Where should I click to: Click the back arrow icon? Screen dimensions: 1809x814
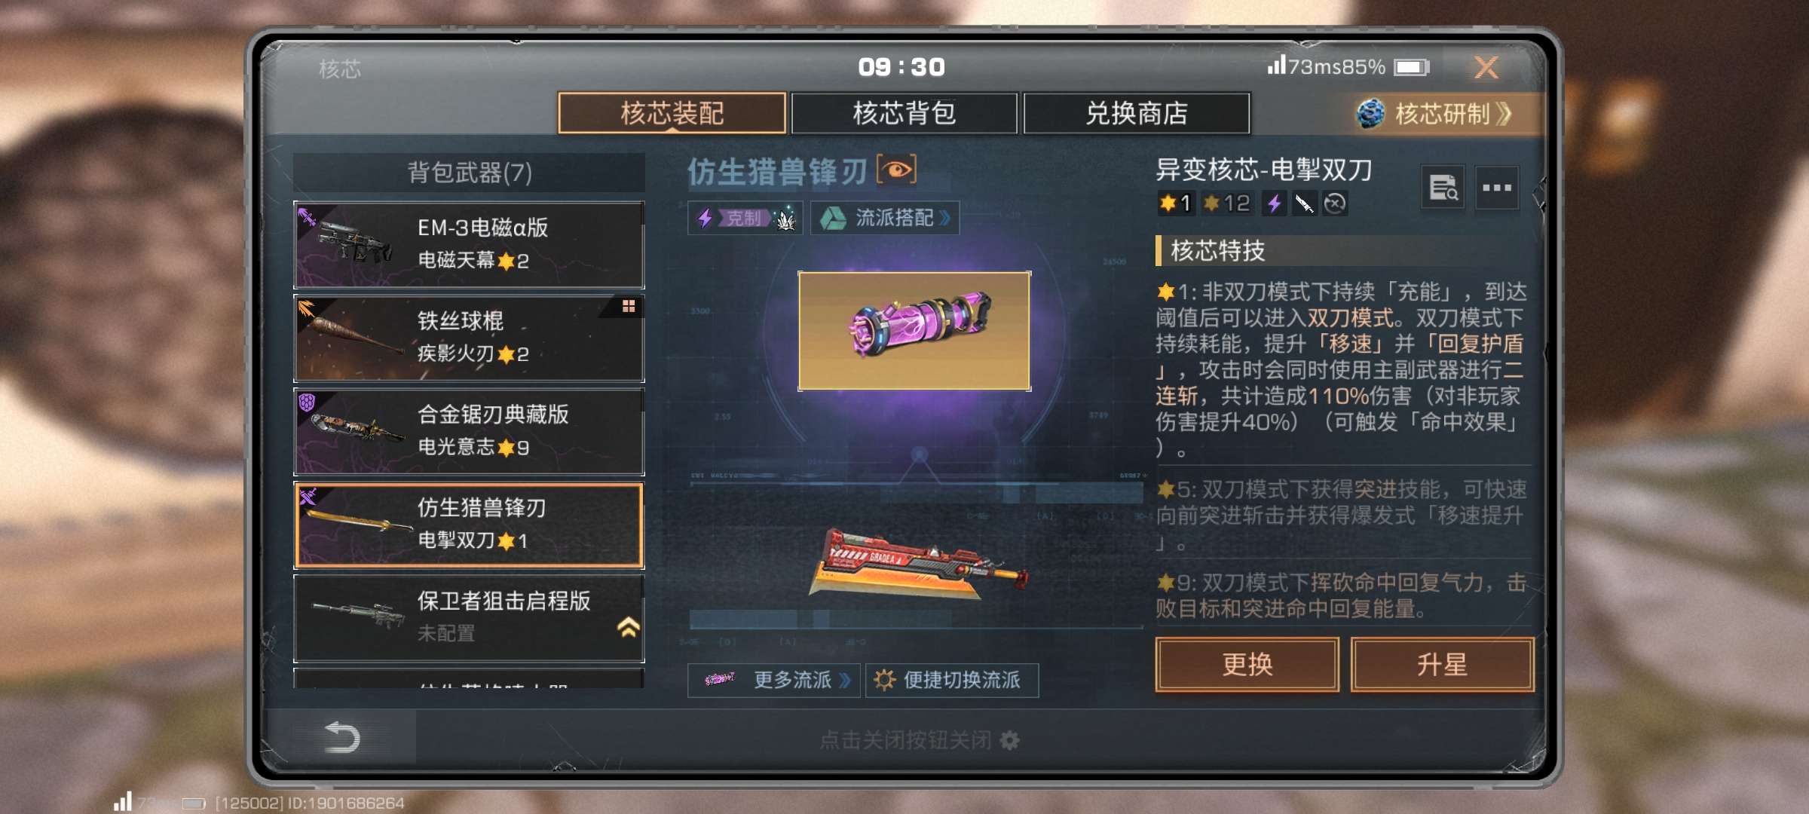(341, 737)
